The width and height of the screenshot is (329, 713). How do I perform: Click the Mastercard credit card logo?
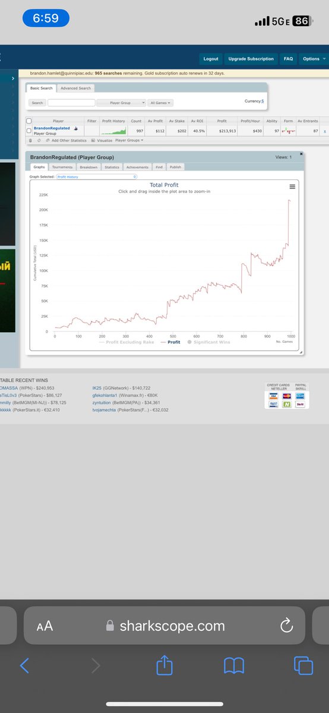pos(286,395)
